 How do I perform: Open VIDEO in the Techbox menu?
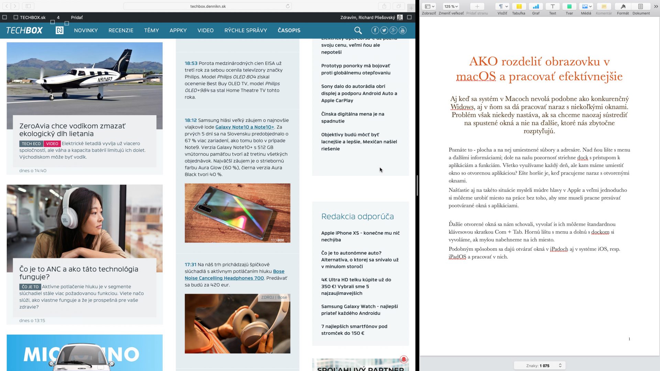click(x=206, y=30)
